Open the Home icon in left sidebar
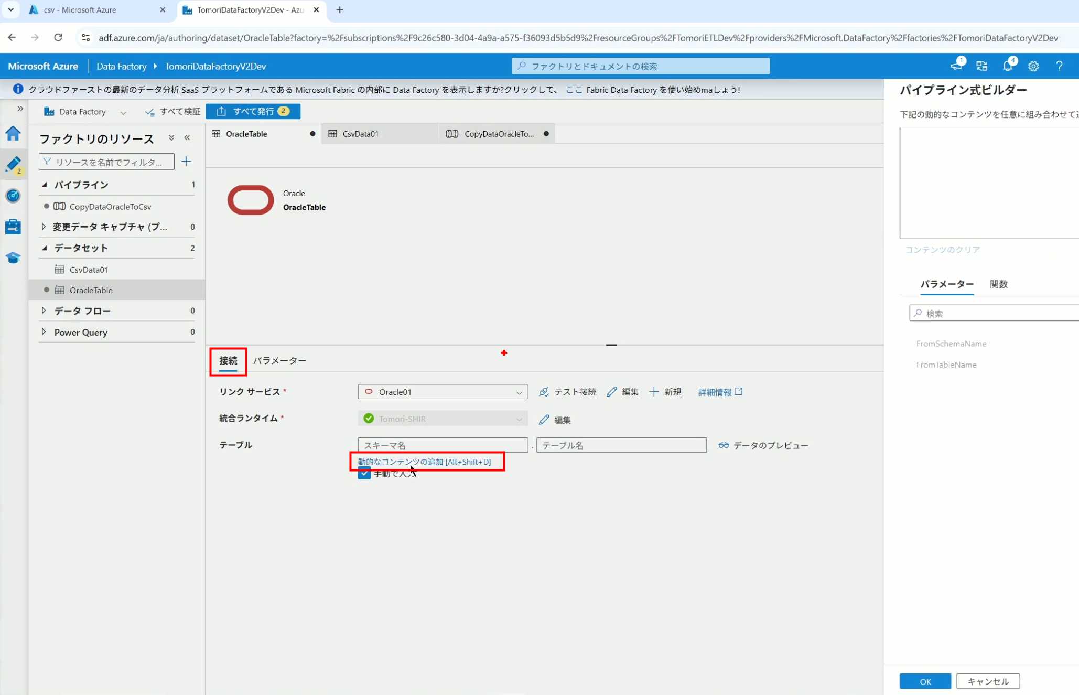 tap(13, 133)
